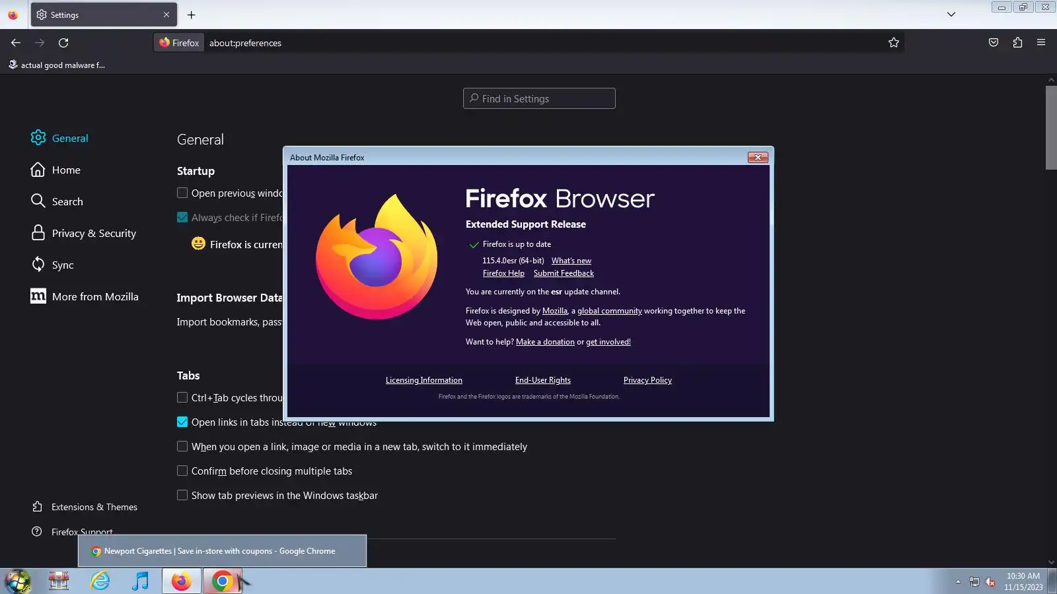Image resolution: width=1057 pixels, height=594 pixels.
Task: Open Extensions & Themes from sidebar
Action: tap(85, 507)
